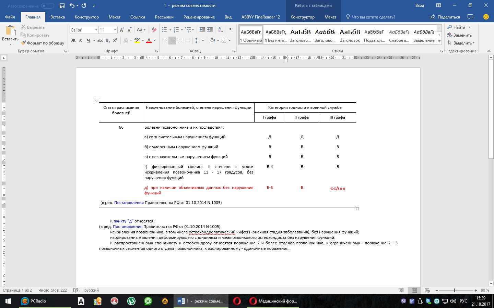Open the Opera icon in taskbar
494x308 pixels.
[237, 301]
